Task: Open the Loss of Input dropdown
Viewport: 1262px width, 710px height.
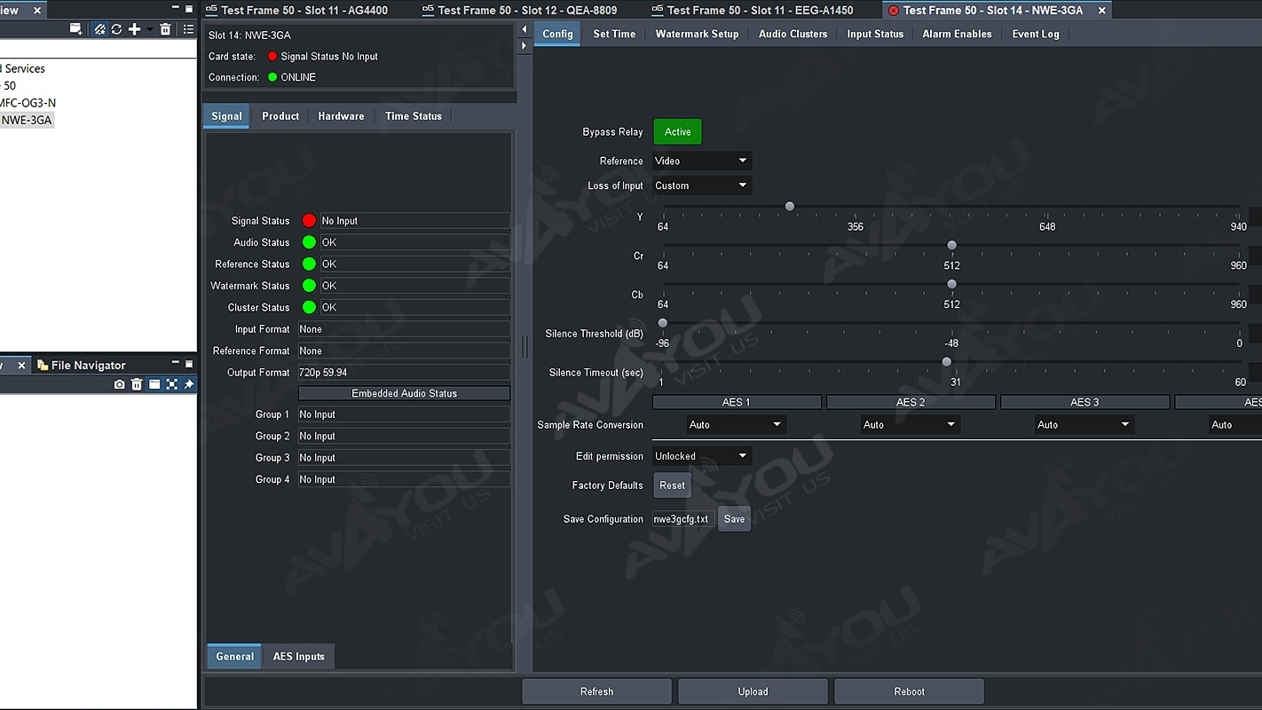Action: pyautogui.click(x=701, y=185)
